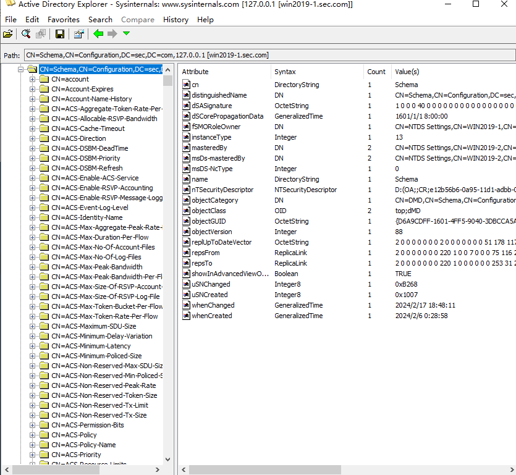Open the navigation history green dropdown arrow
516x475 pixels.
pyautogui.click(x=126, y=34)
